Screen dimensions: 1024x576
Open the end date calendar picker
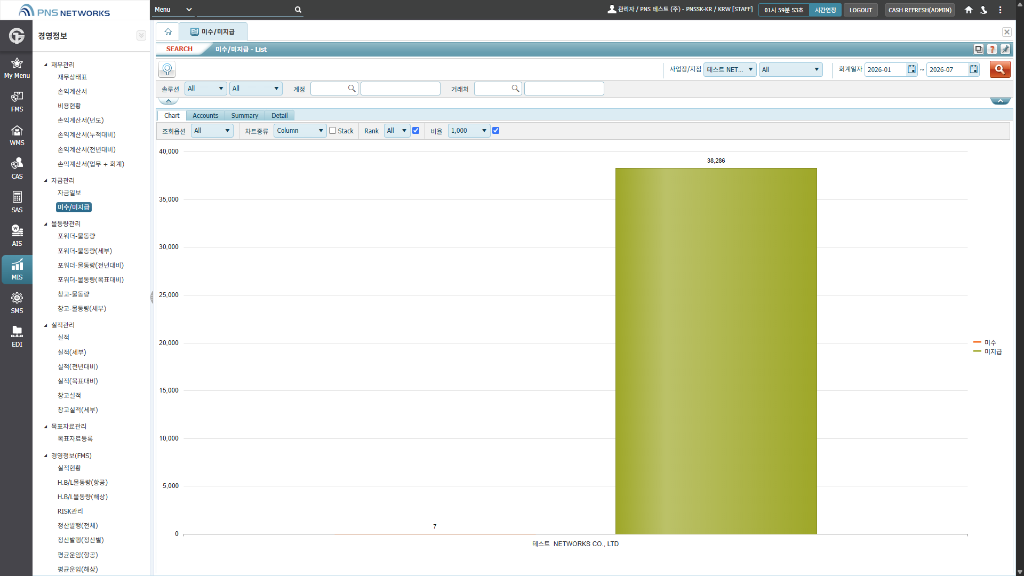coord(973,69)
